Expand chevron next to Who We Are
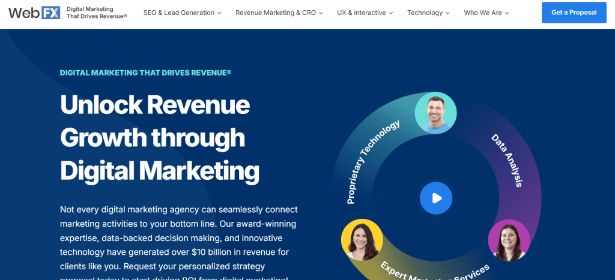The height and width of the screenshot is (280, 615). tap(507, 13)
